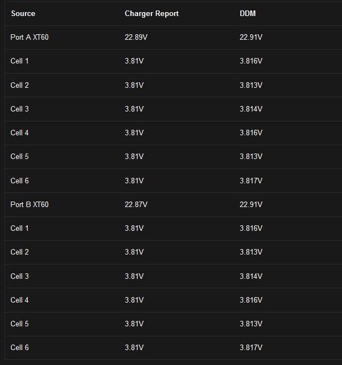Select the 22.87V charger report value
This screenshot has height=365, width=342.
(136, 204)
